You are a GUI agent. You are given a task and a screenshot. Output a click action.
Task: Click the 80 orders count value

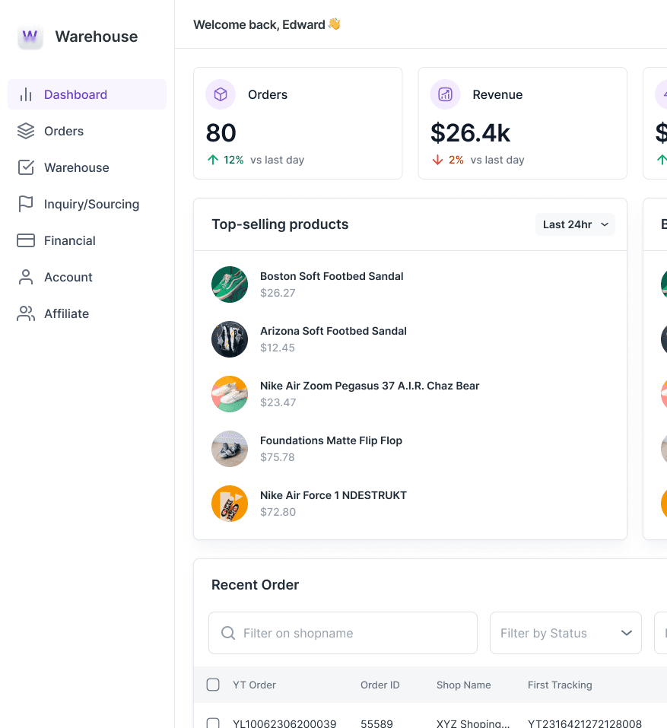click(x=221, y=133)
